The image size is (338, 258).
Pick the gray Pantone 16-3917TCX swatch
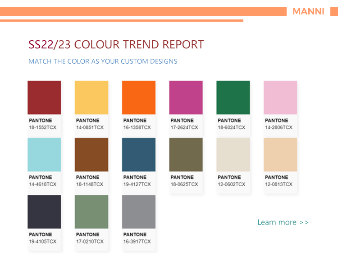tap(139, 211)
